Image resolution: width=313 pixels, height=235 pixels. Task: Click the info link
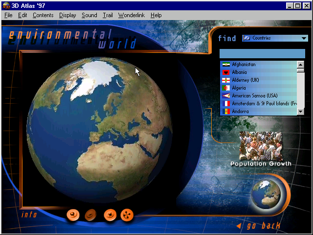click(29, 214)
